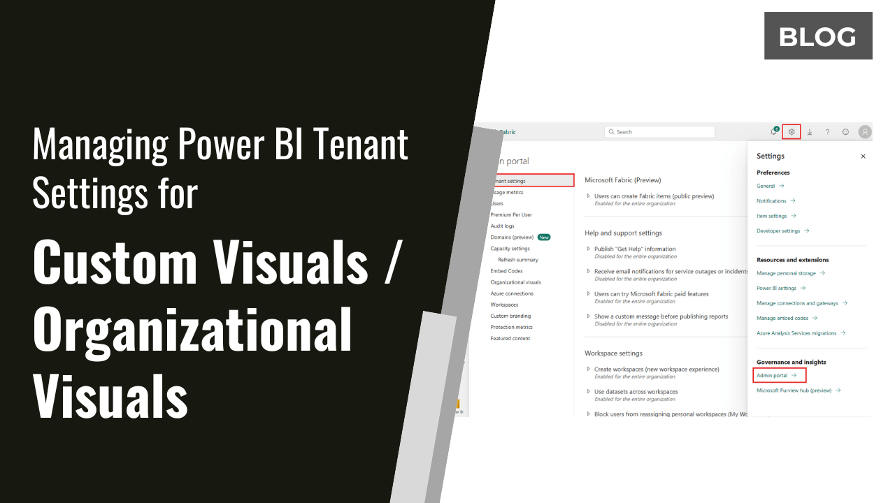Expand Publish "Get Help" information setting
The image size is (895, 503).
pos(589,249)
